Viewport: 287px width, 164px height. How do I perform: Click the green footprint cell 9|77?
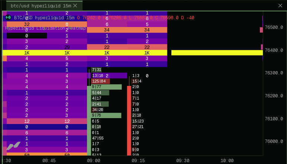[106, 87]
